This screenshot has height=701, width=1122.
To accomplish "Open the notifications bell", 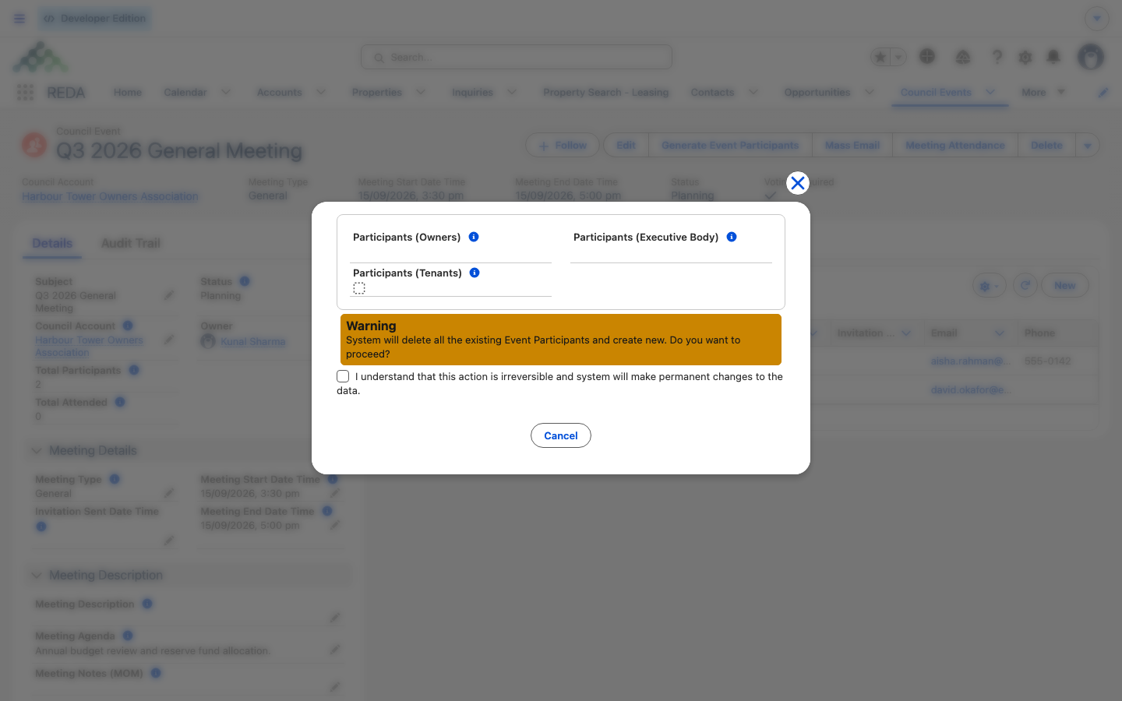I will (1053, 57).
